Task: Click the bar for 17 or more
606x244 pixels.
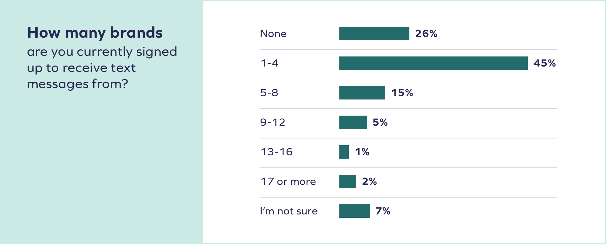Action: click(347, 181)
